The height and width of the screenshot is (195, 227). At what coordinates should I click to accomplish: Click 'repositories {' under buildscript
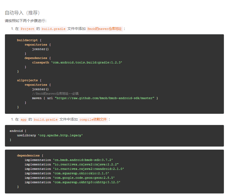click(38, 45)
